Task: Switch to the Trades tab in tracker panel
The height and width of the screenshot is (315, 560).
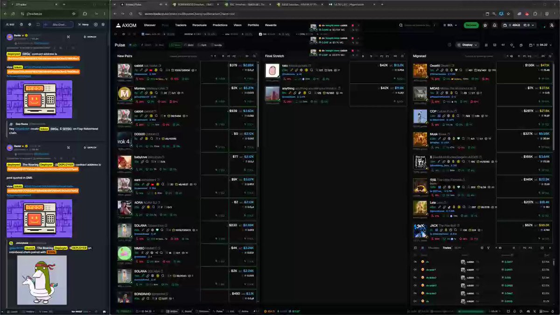Action: point(446,248)
